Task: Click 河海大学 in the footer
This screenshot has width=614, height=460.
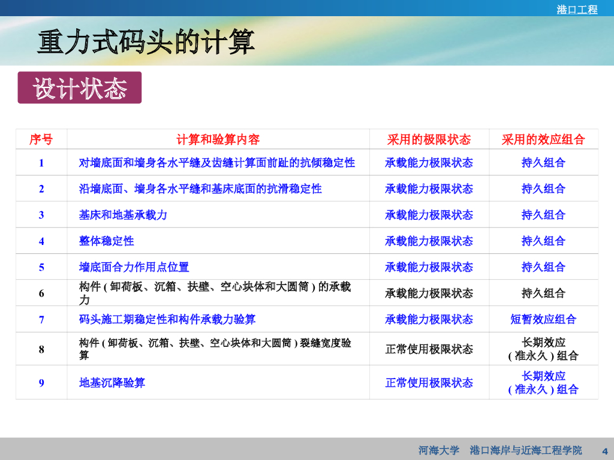Action: point(438,450)
